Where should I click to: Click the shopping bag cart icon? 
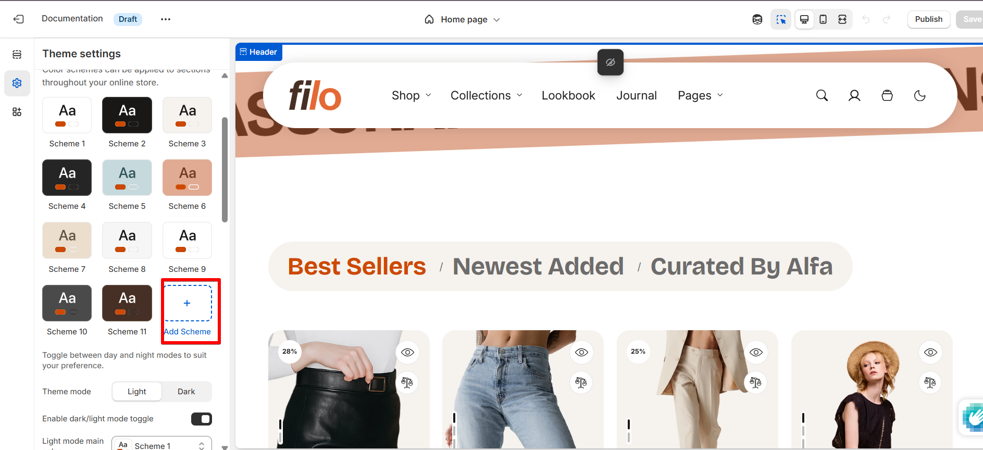(887, 95)
